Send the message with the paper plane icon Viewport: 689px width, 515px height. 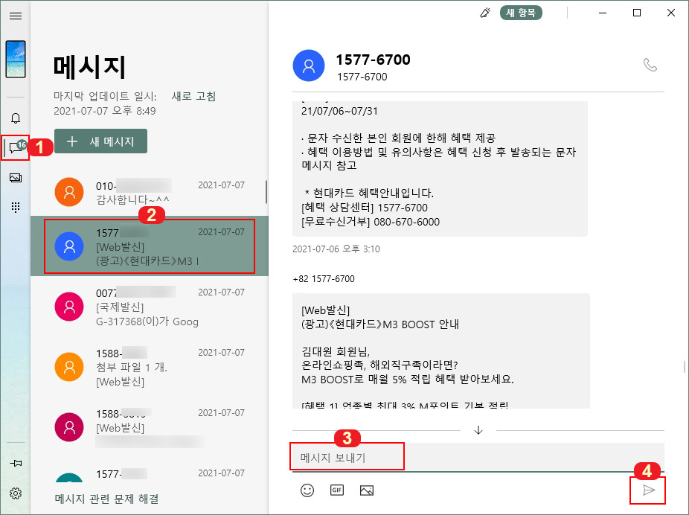[647, 490]
